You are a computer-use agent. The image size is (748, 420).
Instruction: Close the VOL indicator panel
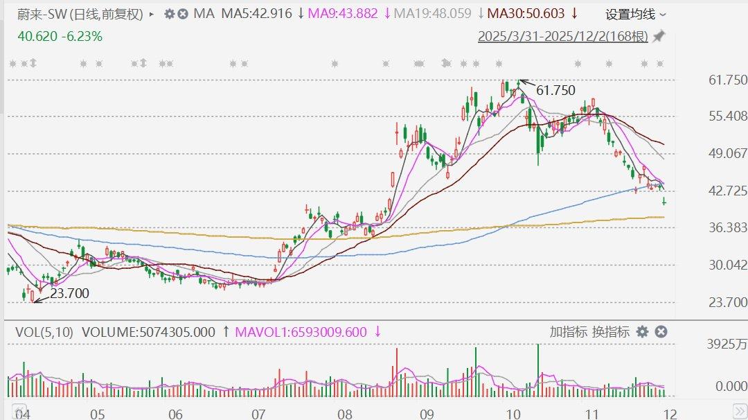pos(661,332)
